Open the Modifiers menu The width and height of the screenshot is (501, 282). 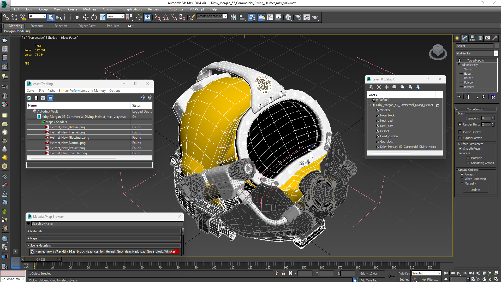pyautogui.click(x=90, y=9)
